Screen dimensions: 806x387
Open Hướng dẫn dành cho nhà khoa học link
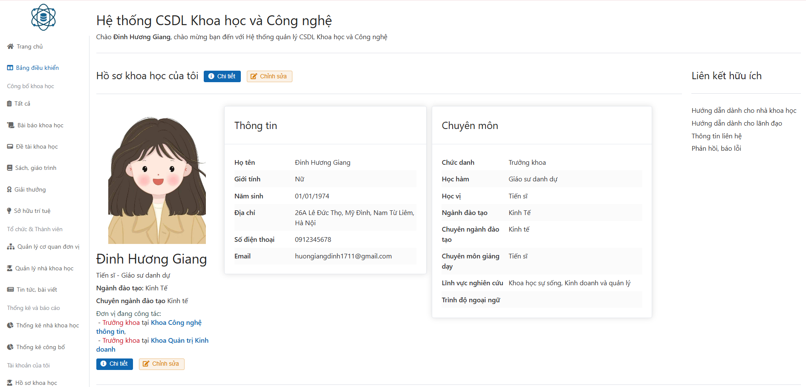pyautogui.click(x=744, y=110)
